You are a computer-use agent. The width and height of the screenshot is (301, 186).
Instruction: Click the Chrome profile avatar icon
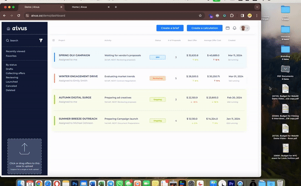249,16
